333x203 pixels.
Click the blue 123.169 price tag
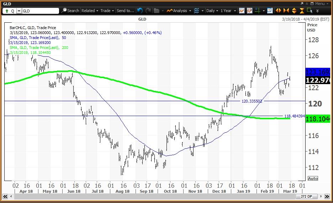318,72
